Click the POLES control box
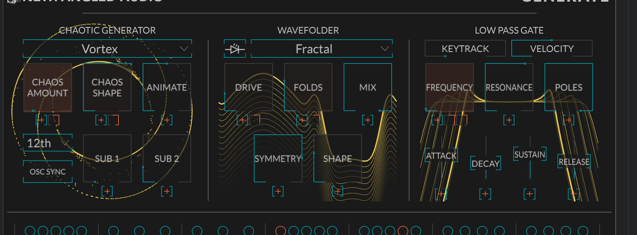Screen dimensions: 637x235 [x=569, y=87]
